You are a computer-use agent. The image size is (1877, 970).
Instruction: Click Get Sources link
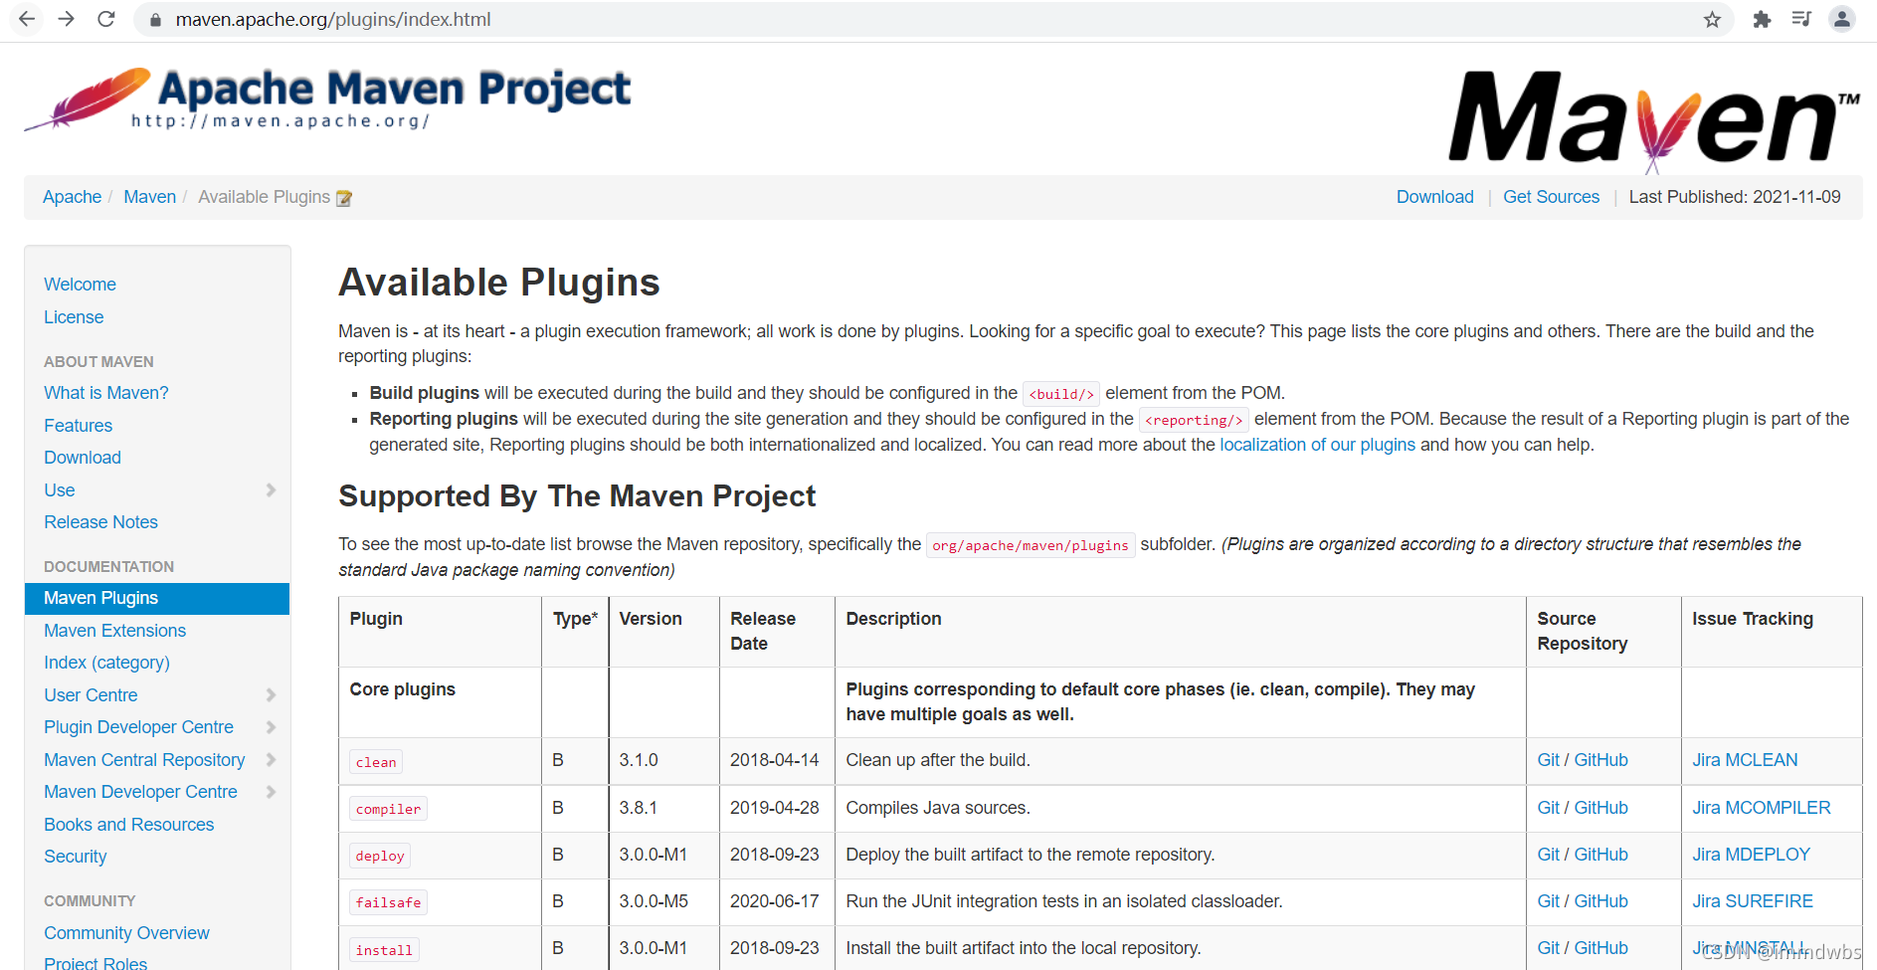coord(1551,197)
